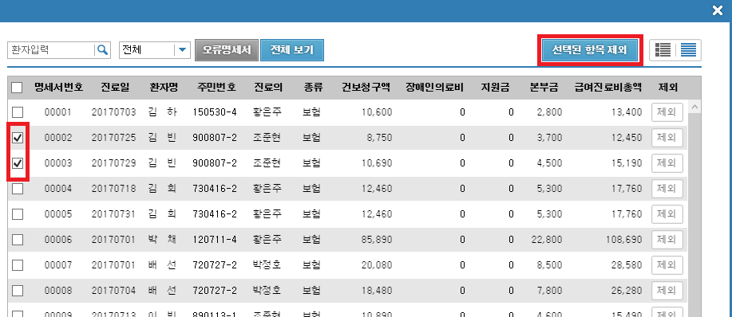Uncheck the box for statement 00003
The image size is (732, 317).
(x=18, y=163)
